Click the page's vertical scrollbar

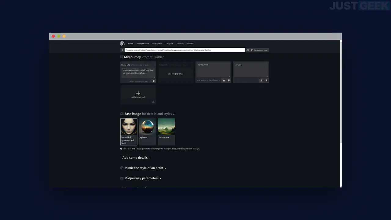tap(341, 113)
